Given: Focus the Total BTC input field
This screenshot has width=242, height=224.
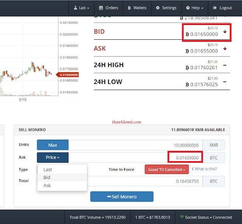Looking at the screenshot, I should pyautogui.click(x=145, y=181).
